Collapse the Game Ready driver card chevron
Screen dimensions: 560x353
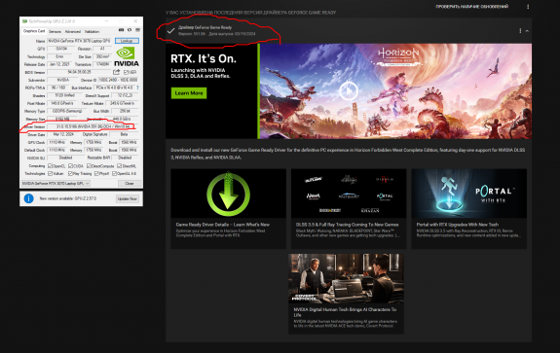[x=527, y=31]
